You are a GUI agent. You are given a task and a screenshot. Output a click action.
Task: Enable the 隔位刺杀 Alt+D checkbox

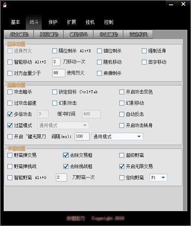click(x=54, y=51)
